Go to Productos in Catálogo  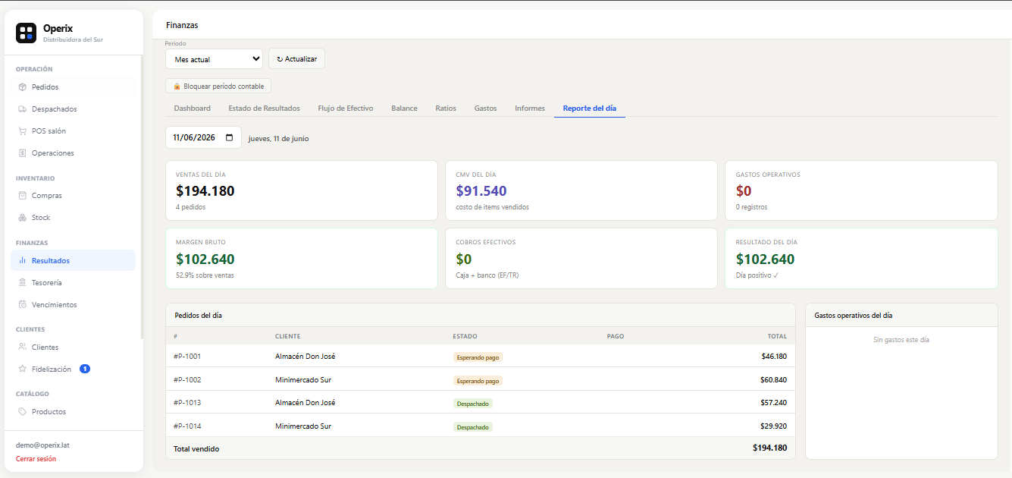(74, 412)
